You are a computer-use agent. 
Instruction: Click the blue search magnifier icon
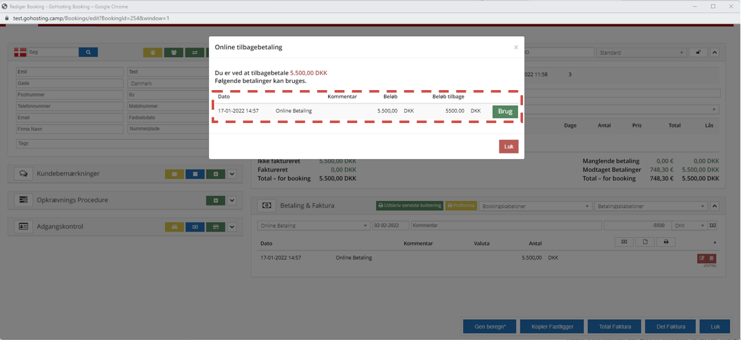tap(88, 53)
